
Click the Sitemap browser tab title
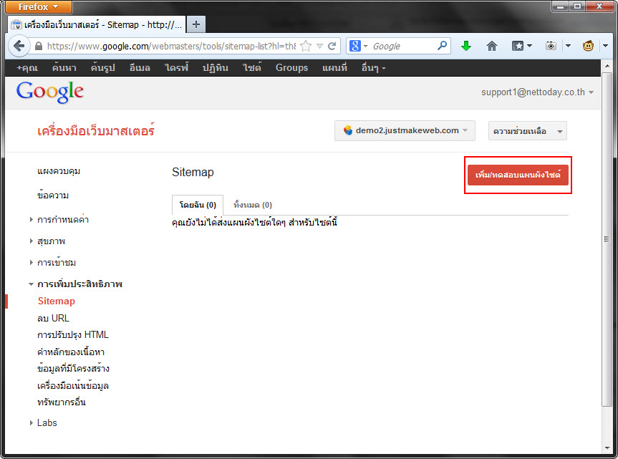pyautogui.click(x=103, y=25)
